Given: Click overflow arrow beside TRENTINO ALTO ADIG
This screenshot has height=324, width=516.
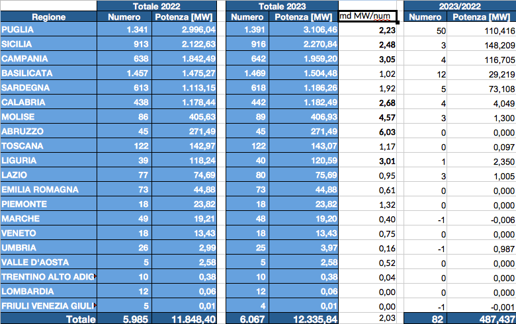Looking at the screenshot, I should click(97, 276).
